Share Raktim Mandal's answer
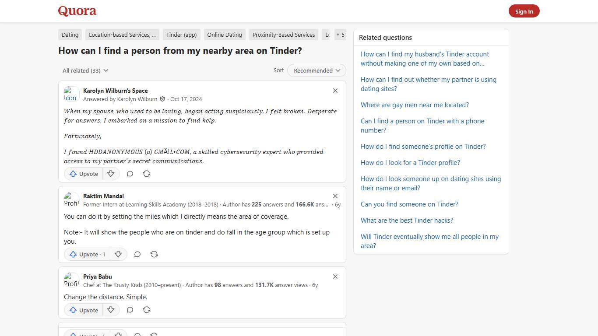 154,254
